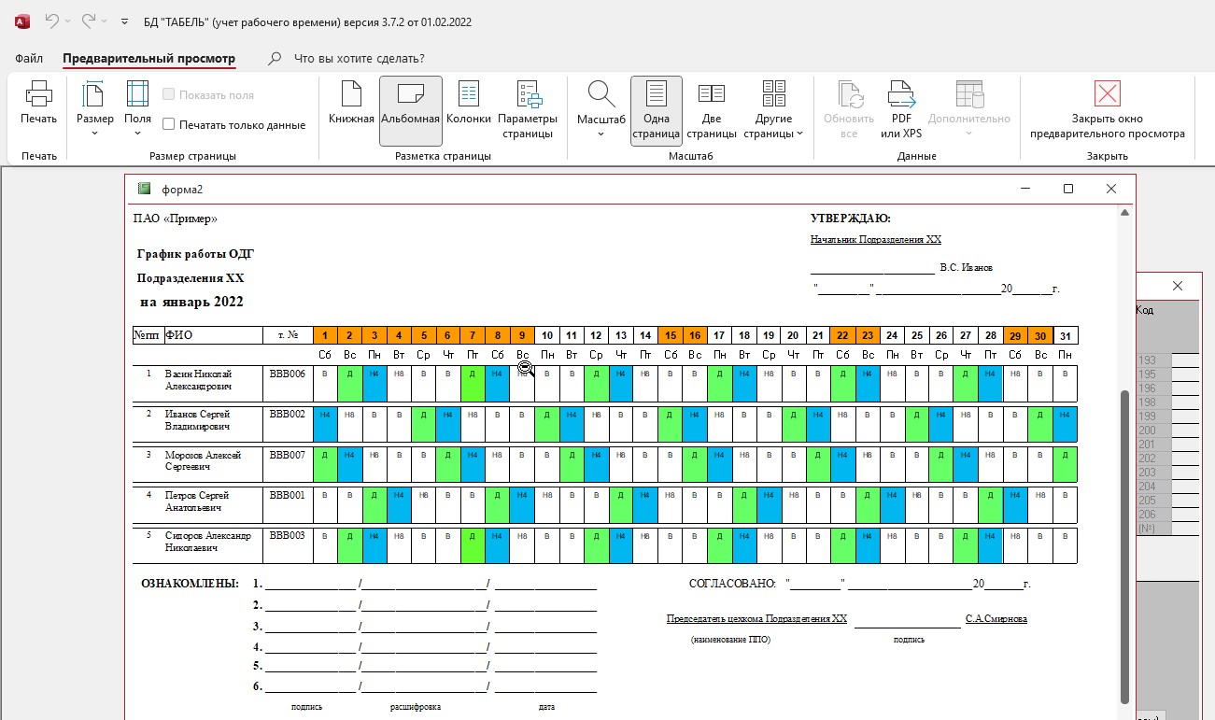
Task: Click the ОЗНАКОМЛЕНЫ label
Action: click(190, 584)
